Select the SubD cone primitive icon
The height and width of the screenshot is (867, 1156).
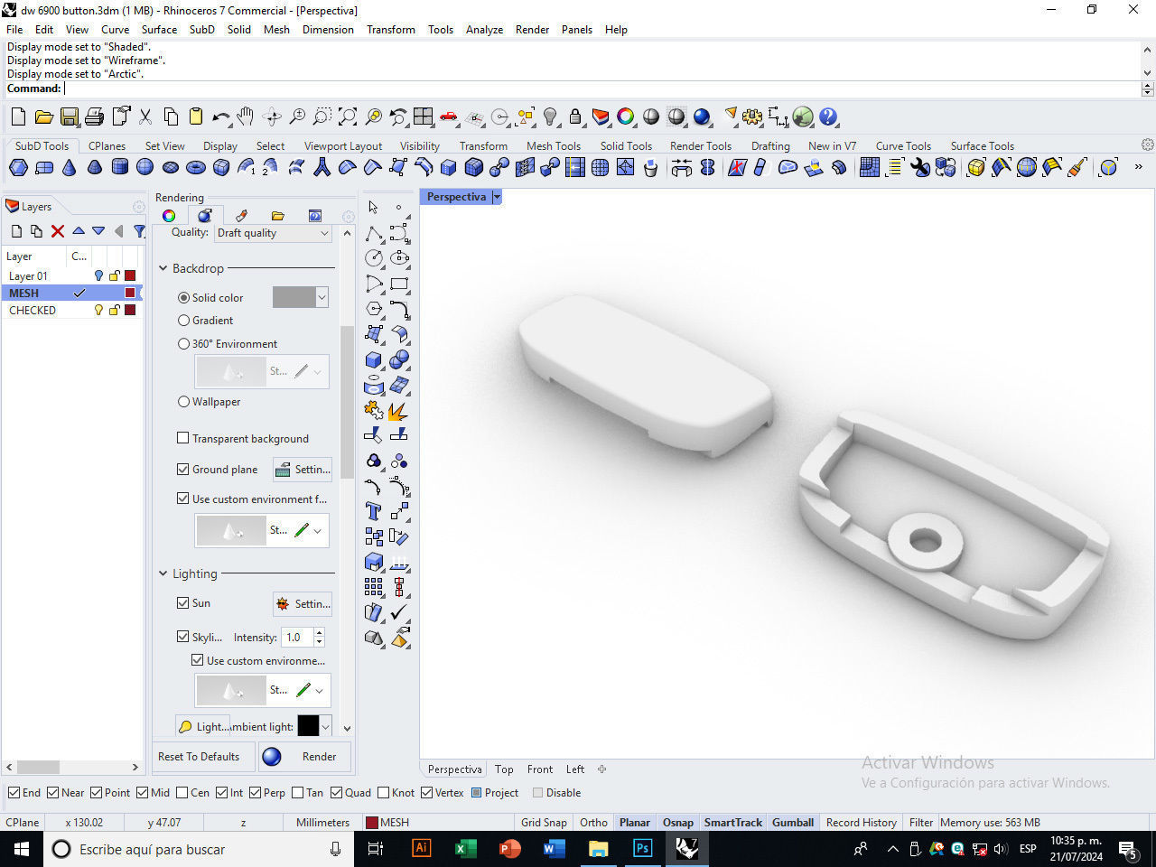coord(70,167)
